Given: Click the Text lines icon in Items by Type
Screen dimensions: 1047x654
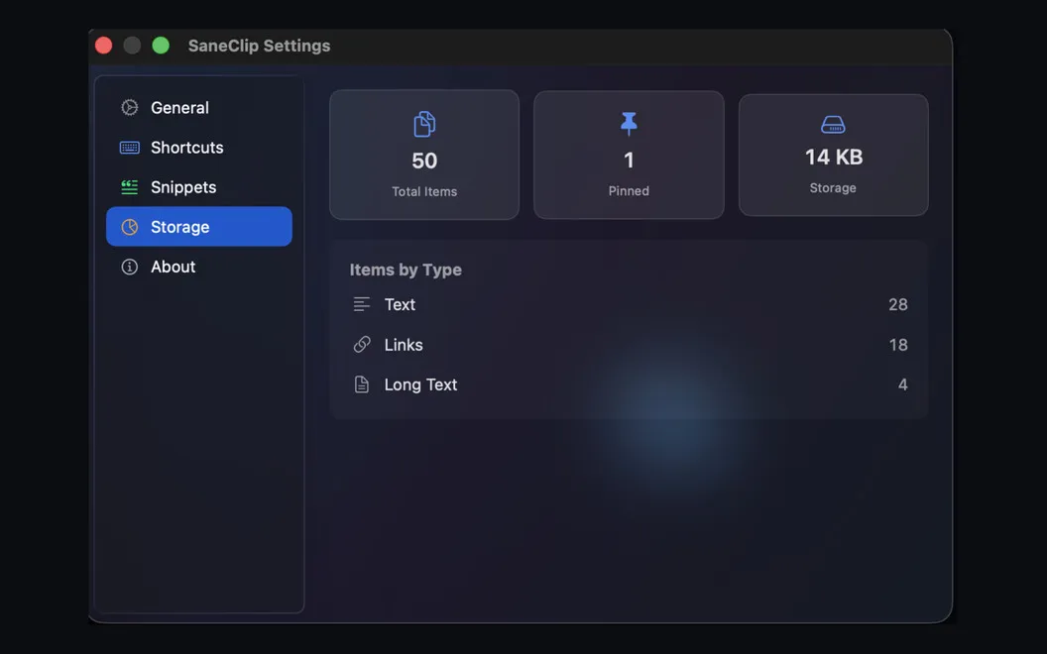Looking at the screenshot, I should (361, 304).
